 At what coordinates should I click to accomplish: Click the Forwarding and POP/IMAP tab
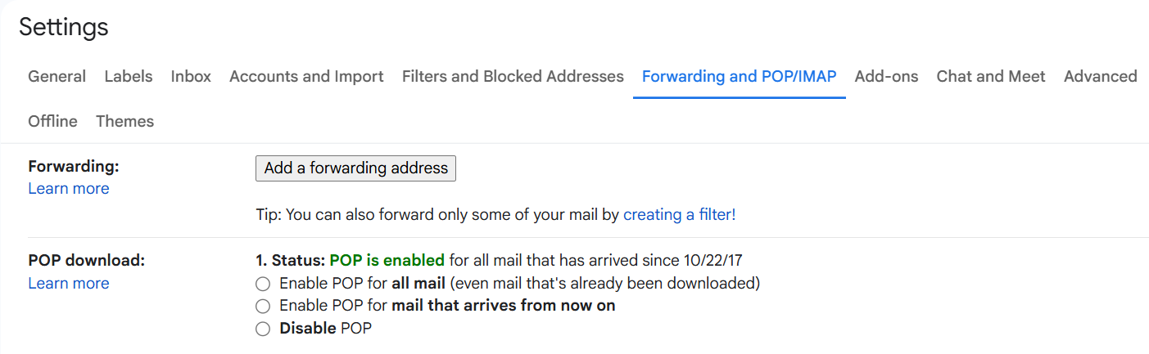739,77
